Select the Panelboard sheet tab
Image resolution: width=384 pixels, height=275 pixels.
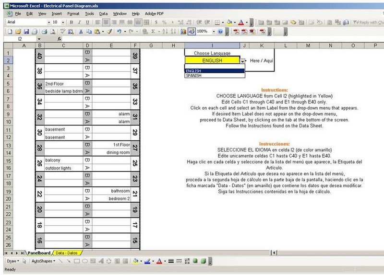point(39,253)
